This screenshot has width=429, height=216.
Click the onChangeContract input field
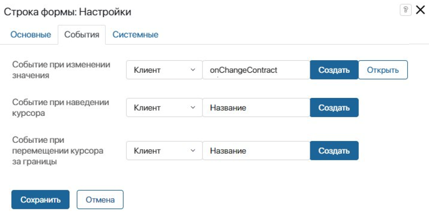tap(256, 70)
